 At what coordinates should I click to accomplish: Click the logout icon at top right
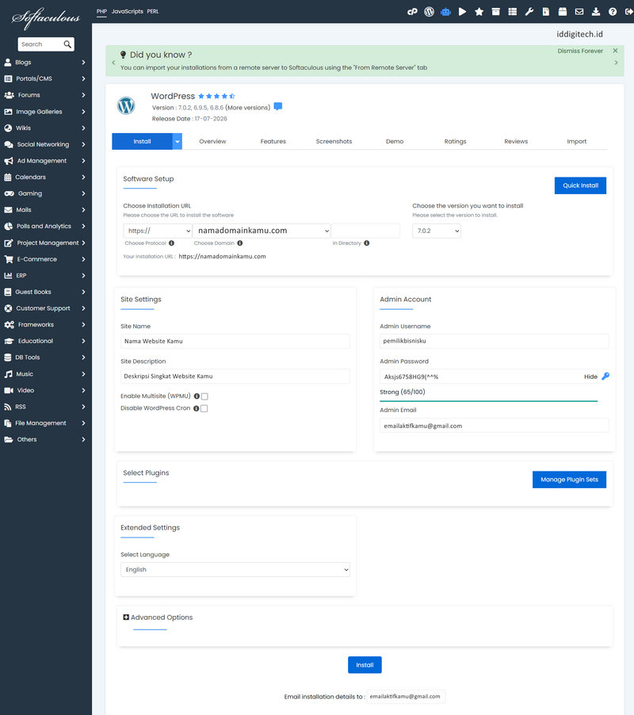[629, 12]
